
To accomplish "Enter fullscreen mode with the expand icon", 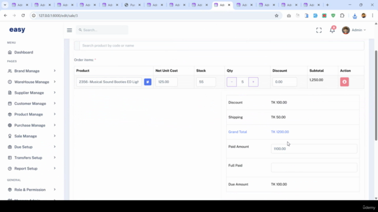I will point(319,30).
